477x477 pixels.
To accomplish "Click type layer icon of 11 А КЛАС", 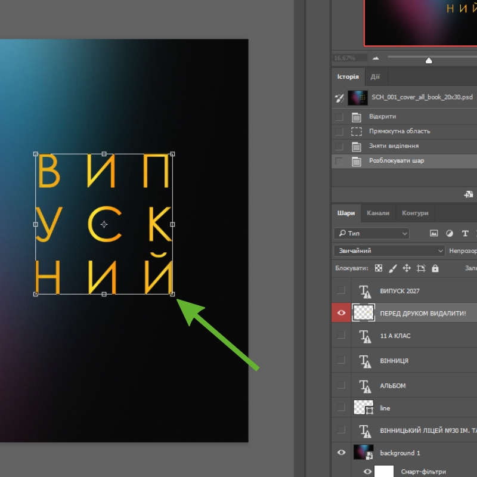I will [365, 336].
